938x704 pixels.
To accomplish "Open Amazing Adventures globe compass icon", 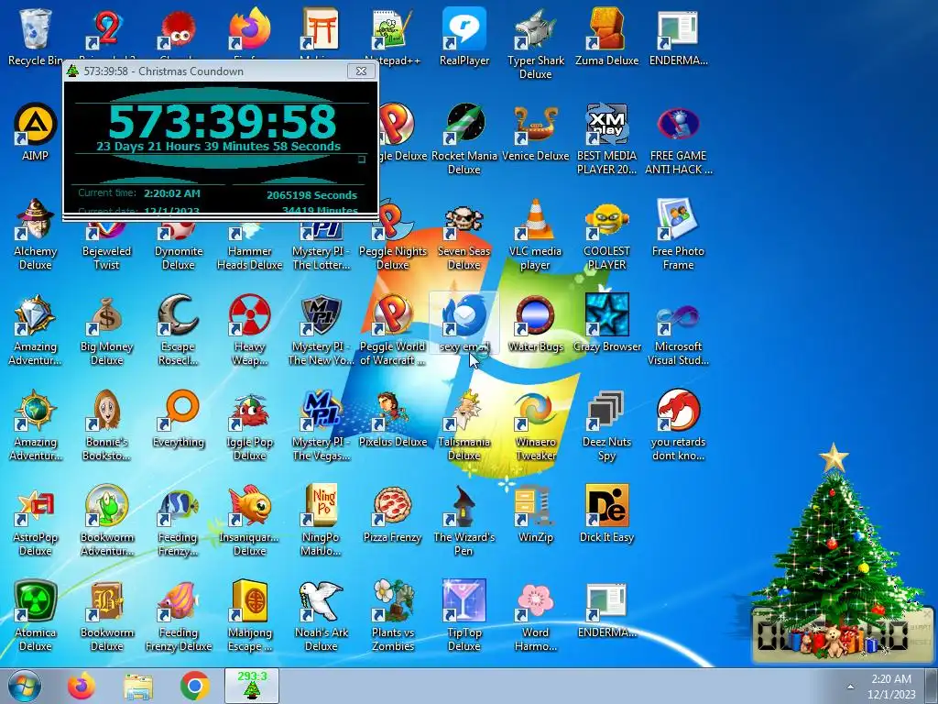I will (36, 425).
